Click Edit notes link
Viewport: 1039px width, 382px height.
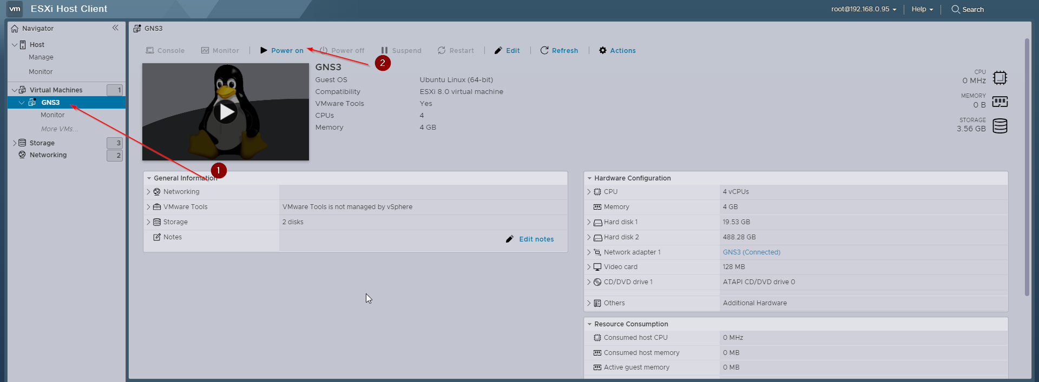click(x=536, y=239)
